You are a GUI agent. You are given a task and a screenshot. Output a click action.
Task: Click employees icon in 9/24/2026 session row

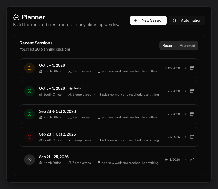coord(70,140)
